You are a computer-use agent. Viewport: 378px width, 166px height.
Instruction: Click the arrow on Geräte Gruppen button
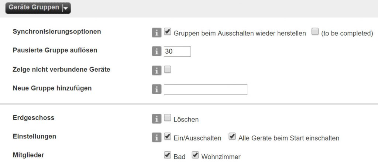coord(65,8)
